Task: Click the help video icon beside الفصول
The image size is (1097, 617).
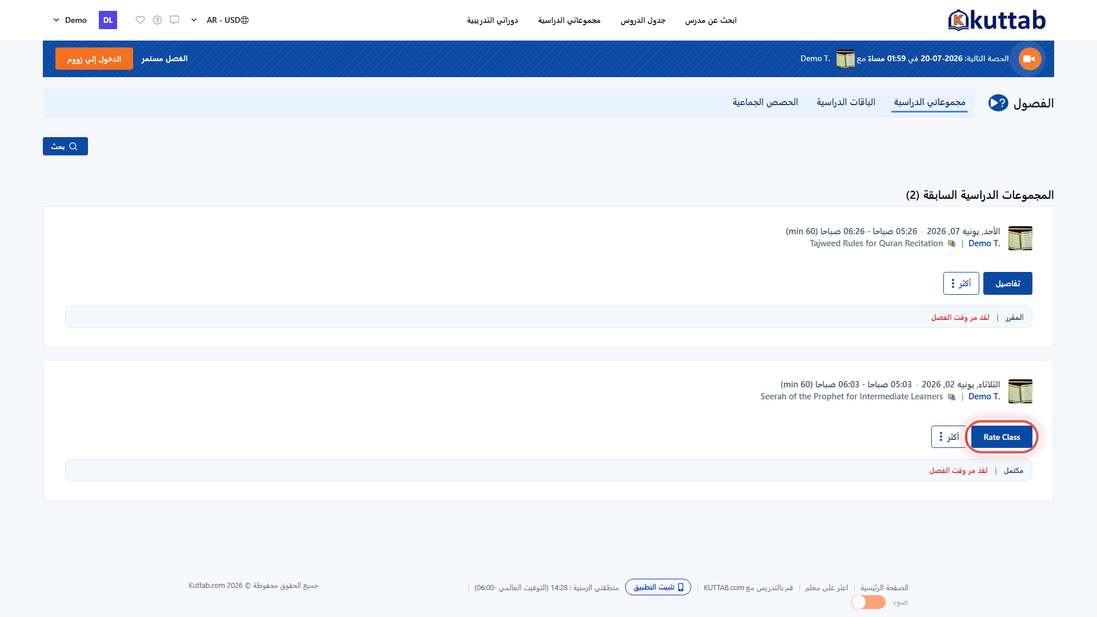Action: click(x=998, y=103)
